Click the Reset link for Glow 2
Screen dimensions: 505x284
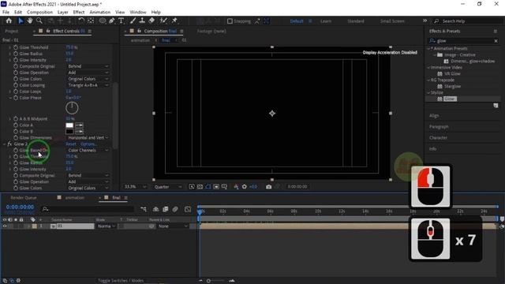point(71,144)
